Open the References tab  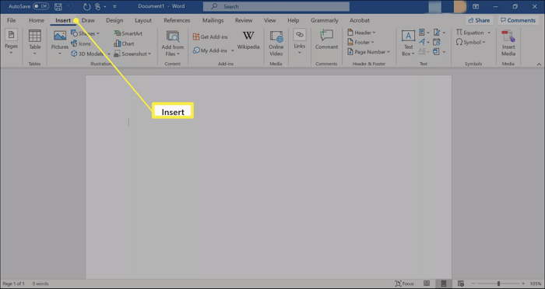pos(177,20)
